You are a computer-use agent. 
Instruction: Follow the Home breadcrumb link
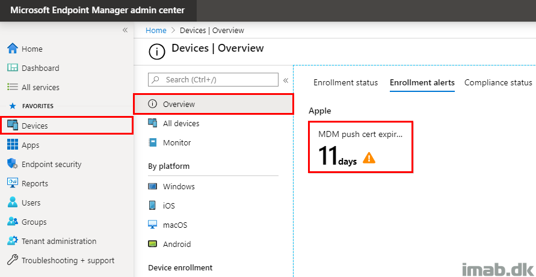tap(156, 30)
